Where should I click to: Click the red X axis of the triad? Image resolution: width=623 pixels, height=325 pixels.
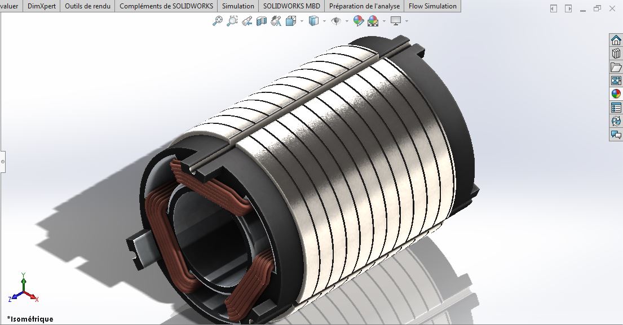pos(32,296)
